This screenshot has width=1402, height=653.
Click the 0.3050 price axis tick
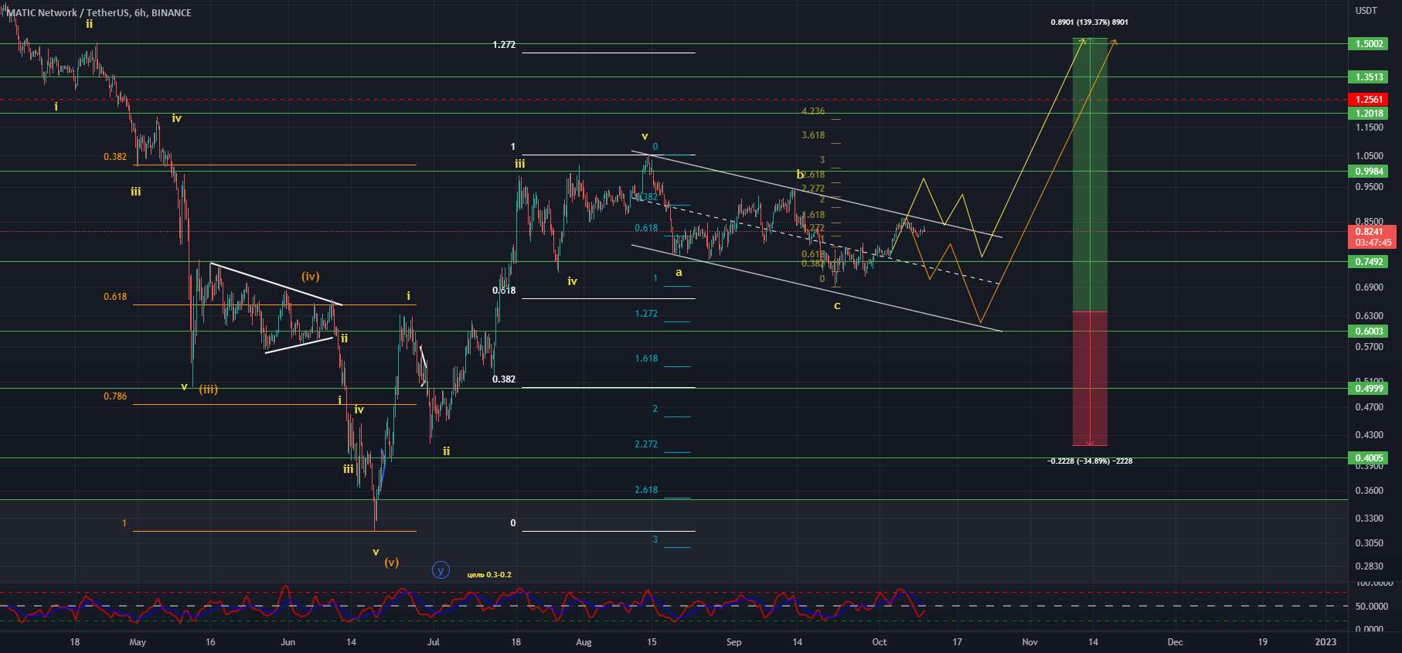pyautogui.click(x=1369, y=543)
